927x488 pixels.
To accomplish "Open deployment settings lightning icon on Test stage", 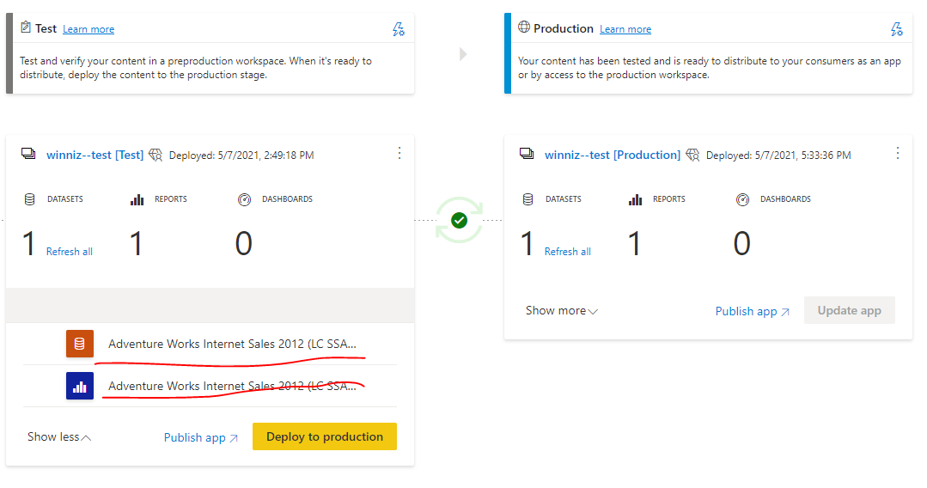I will point(399,29).
